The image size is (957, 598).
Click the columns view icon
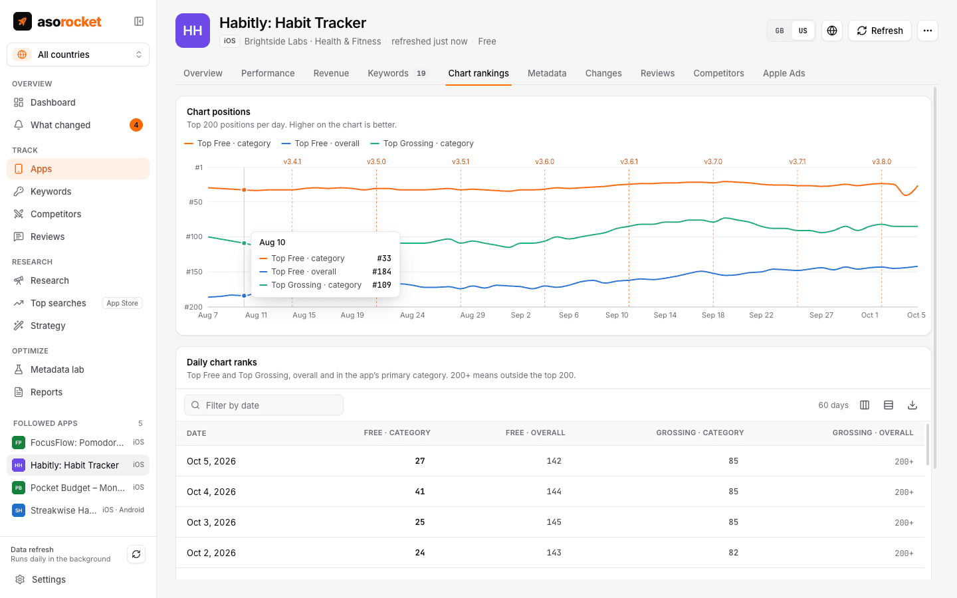tap(865, 405)
